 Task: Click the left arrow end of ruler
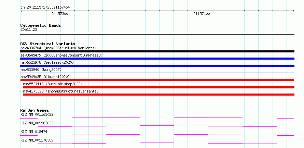coord(21,11)
